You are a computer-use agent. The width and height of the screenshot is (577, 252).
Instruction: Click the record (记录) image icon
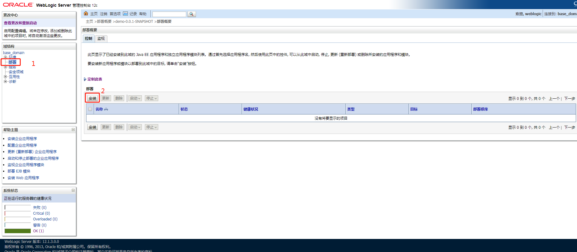(125, 14)
